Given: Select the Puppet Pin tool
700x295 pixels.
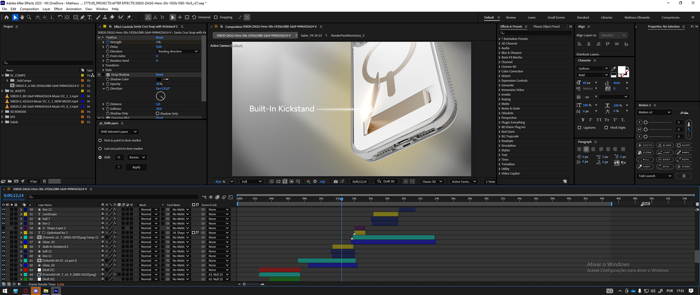Looking at the screenshot, I should coord(129,17).
